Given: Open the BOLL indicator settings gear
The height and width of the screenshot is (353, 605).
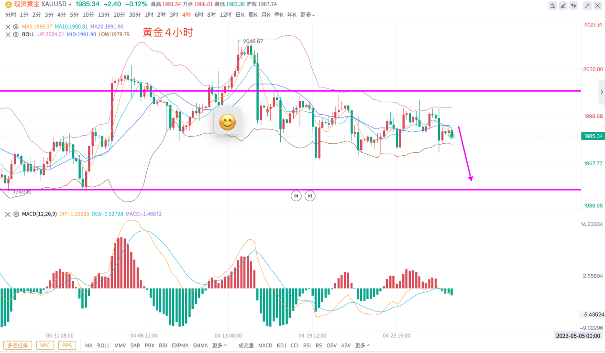Looking at the screenshot, I should coord(16,34).
